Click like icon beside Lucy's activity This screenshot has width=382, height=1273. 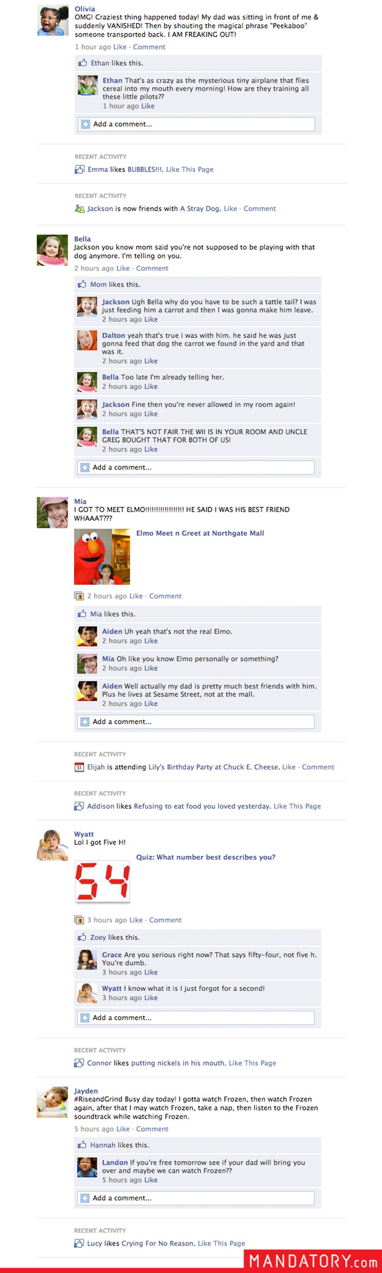pos(79,1243)
